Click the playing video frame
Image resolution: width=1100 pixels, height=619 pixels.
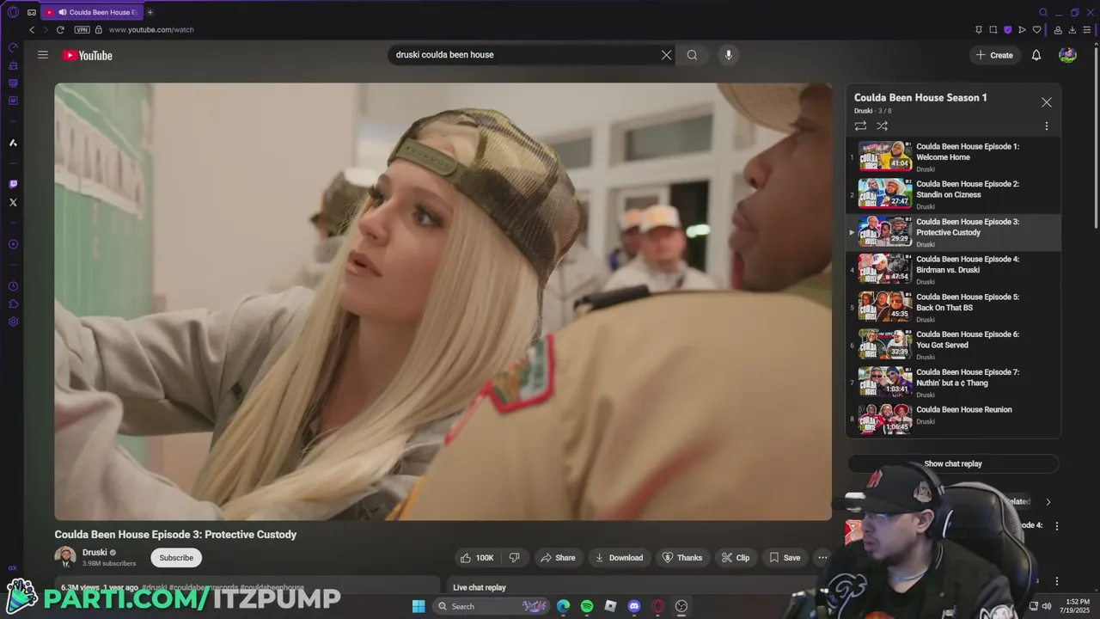click(x=443, y=301)
